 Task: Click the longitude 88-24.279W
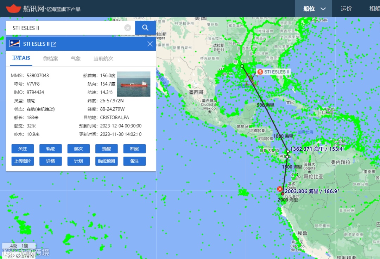[x=113, y=109]
